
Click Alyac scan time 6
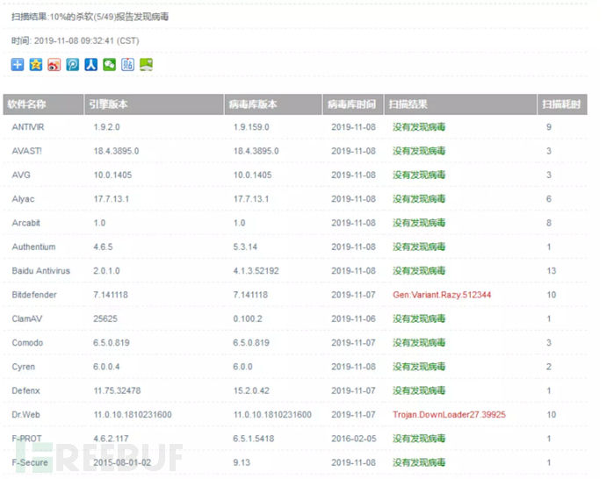point(549,199)
